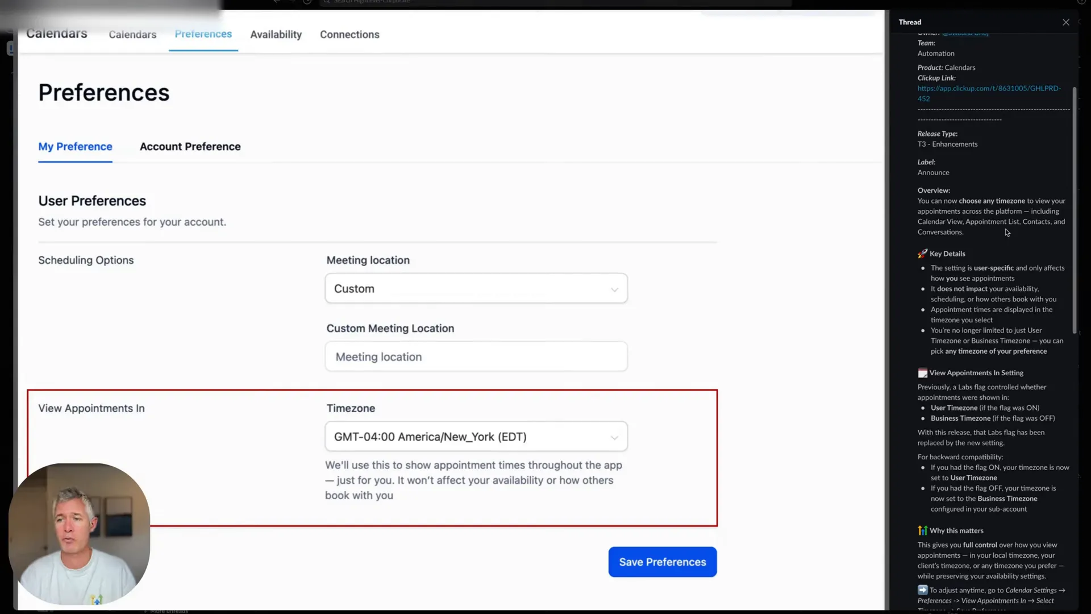The image size is (1091, 614).
Task: Switch to the Availability tab
Action: [x=276, y=35]
